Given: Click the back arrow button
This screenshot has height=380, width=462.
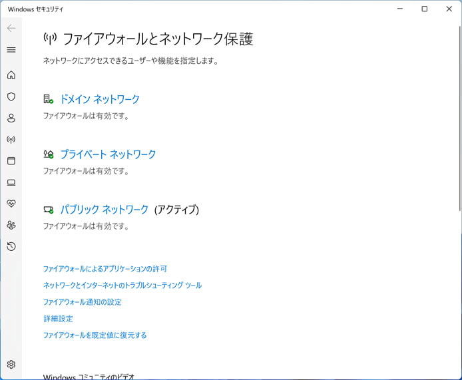Looking at the screenshot, I should [x=11, y=28].
